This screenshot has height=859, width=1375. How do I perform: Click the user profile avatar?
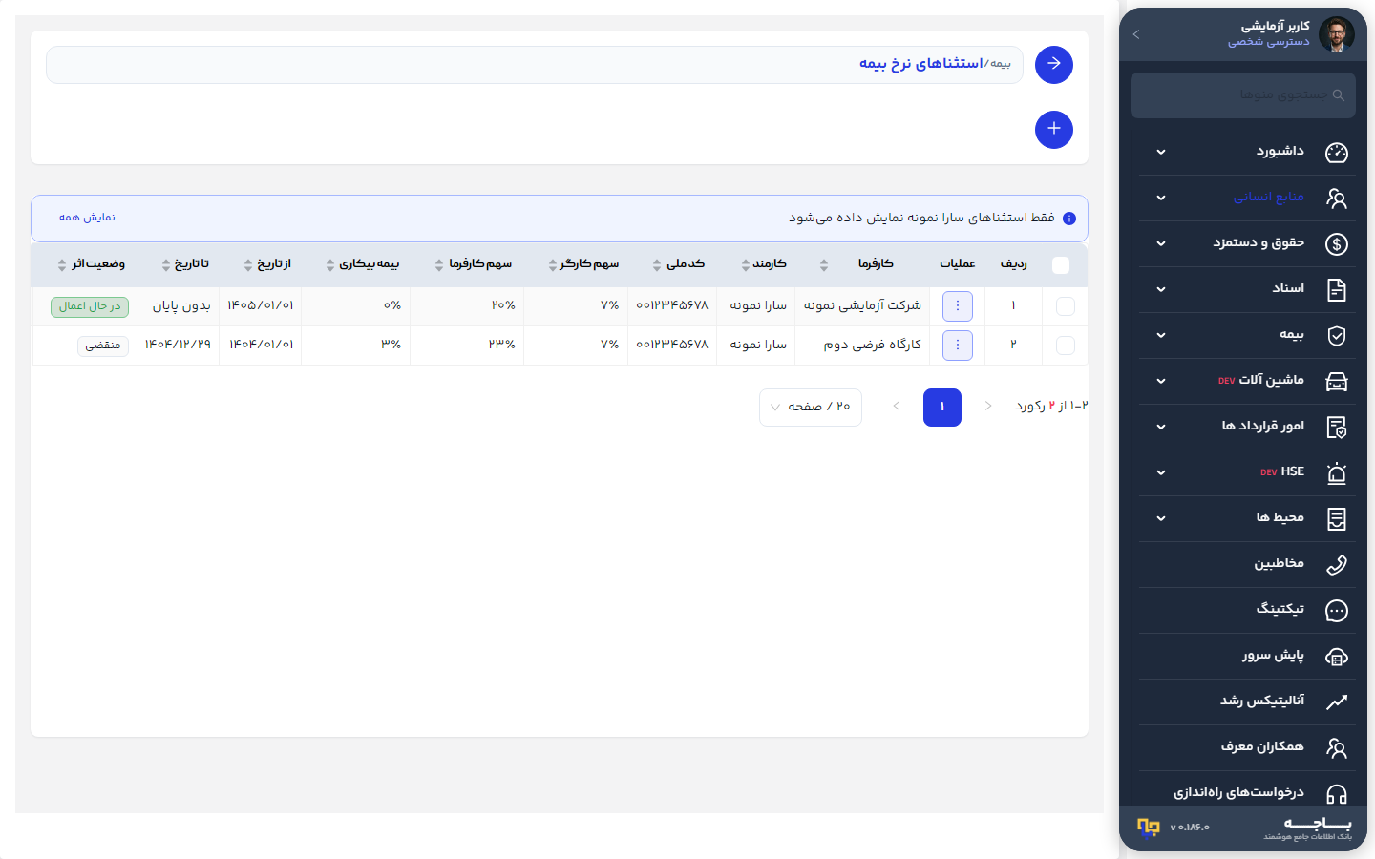click(x=1337, y=34)
